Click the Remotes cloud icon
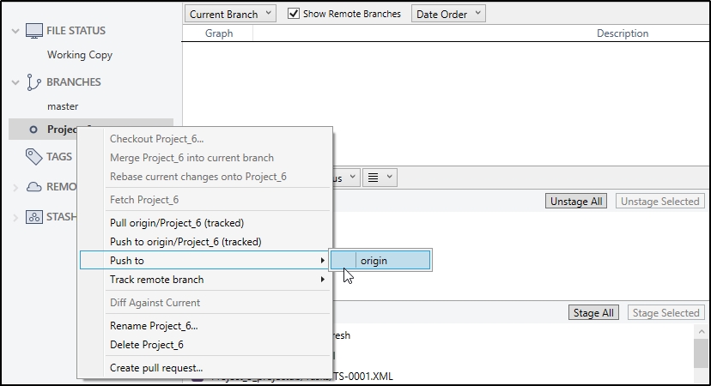Viewport: 711px width, 386px height. [x=34, y=187]
